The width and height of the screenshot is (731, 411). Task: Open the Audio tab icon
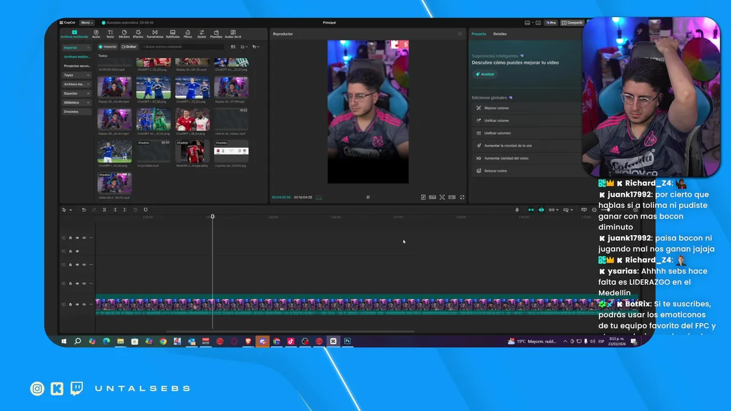(96, 34)
